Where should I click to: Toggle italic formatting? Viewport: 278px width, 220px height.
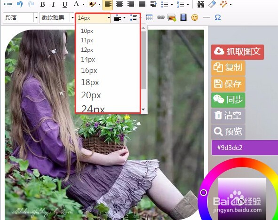(x=54, y=4)
